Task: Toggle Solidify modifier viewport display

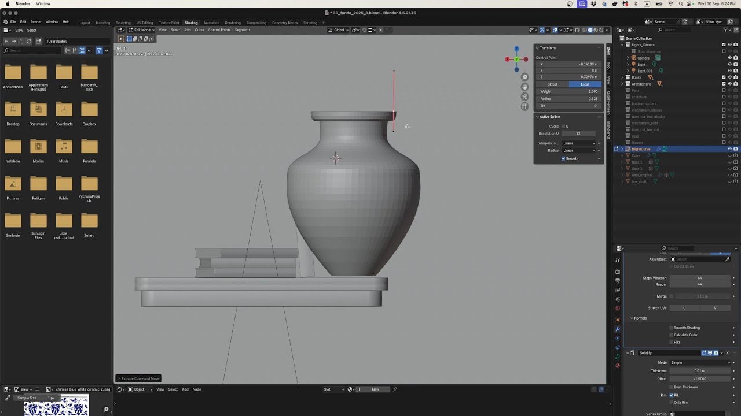Action: point(710,352)
